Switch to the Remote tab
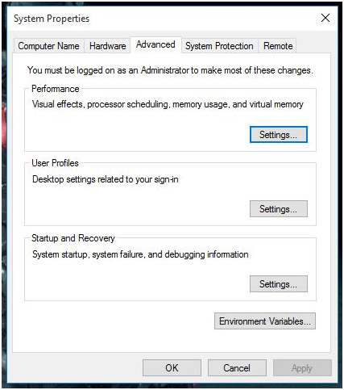344x390 pixels. 278,46
